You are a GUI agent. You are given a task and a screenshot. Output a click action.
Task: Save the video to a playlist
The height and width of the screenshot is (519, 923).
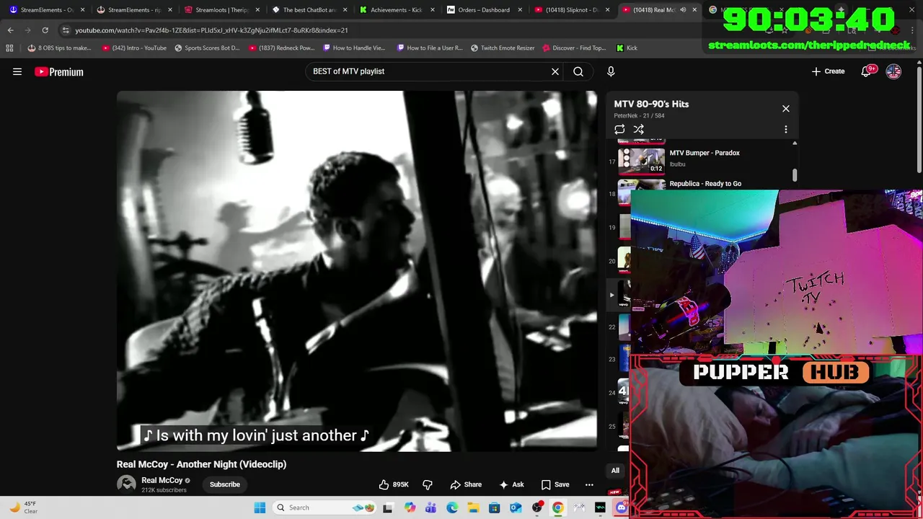click(x=555, y=484)
